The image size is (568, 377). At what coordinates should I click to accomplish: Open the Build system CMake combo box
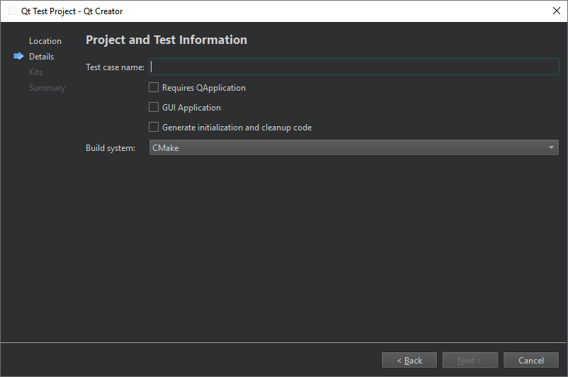[347, 147]
